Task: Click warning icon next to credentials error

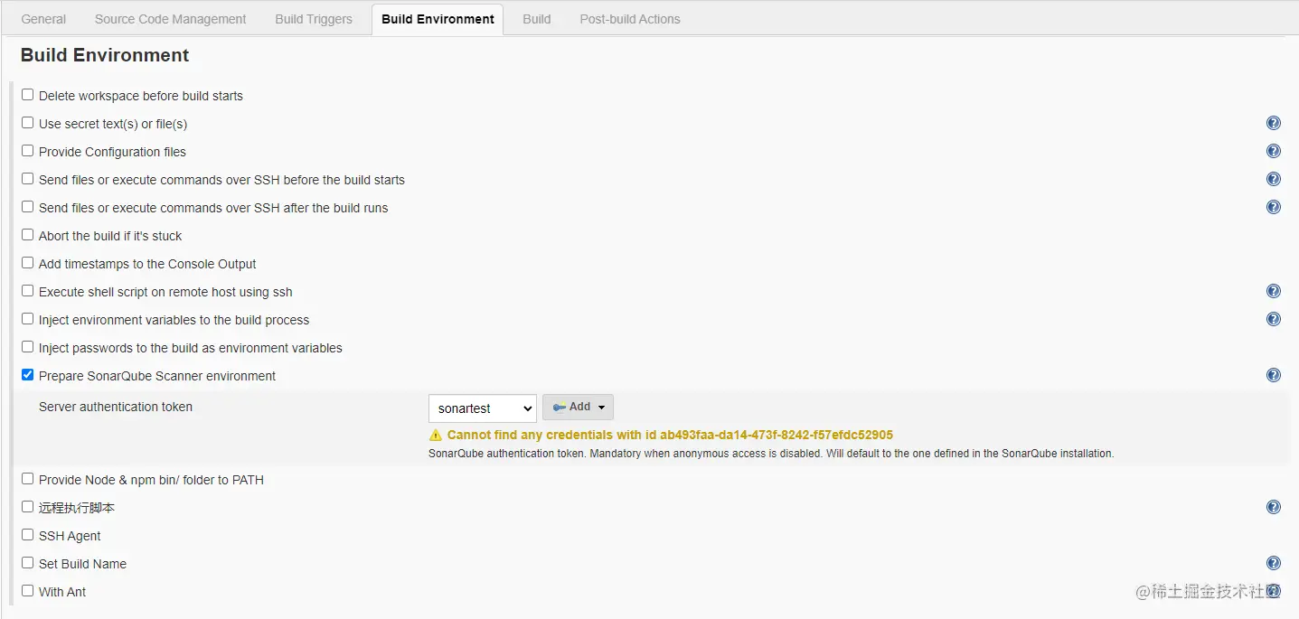Action: 436,435
